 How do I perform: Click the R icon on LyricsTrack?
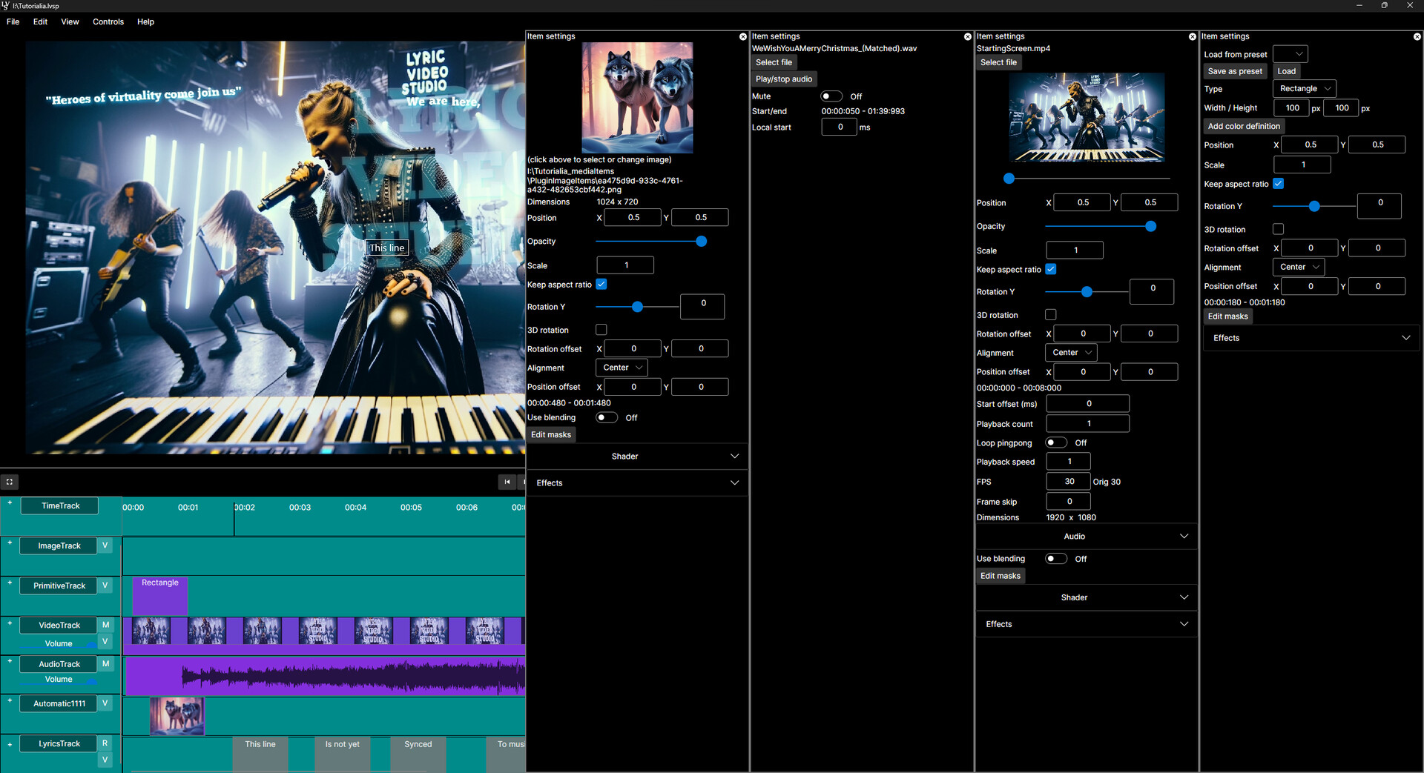[x=105, y=743]
